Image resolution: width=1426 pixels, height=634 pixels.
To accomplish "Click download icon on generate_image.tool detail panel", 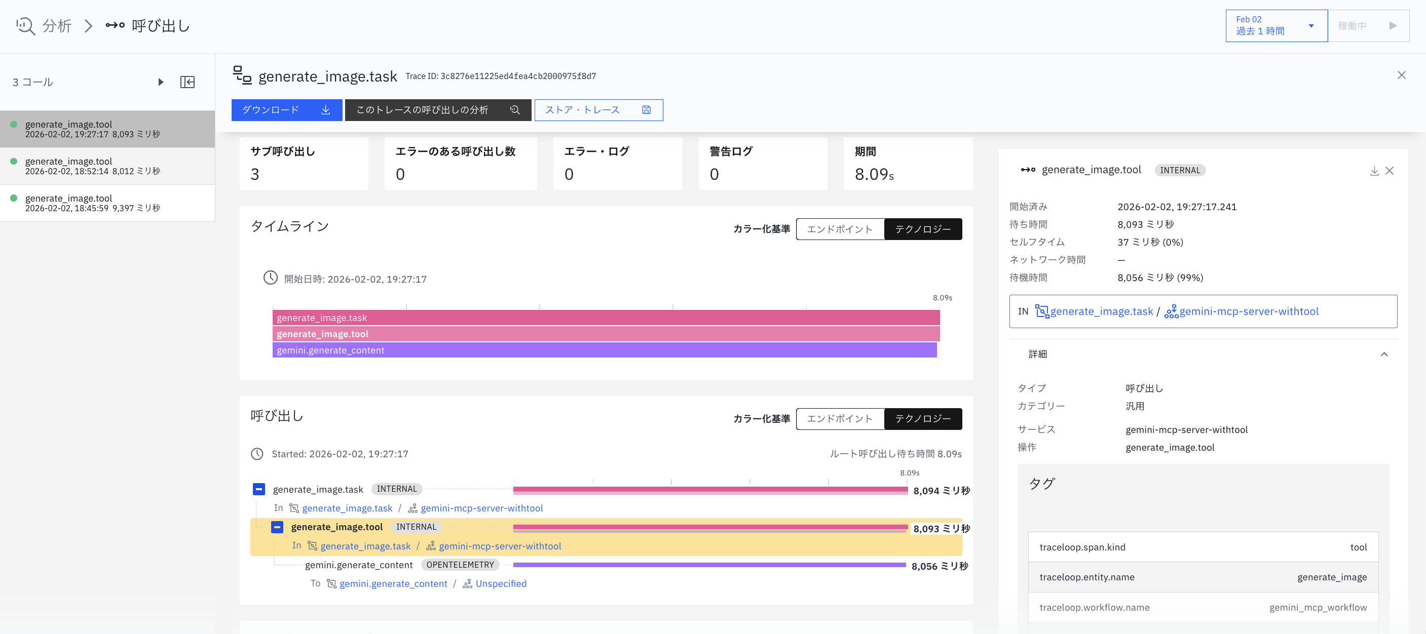I will 1374,171.
